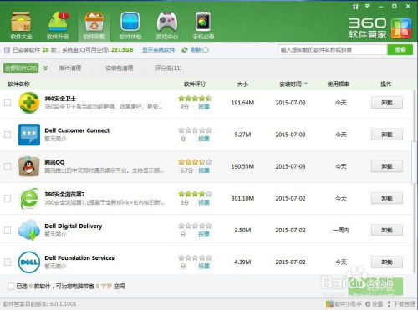Click 投票 vote link for Dell Digital Delivery
Image resolution: width=418 pixels, height=310 pixels.
204,234
